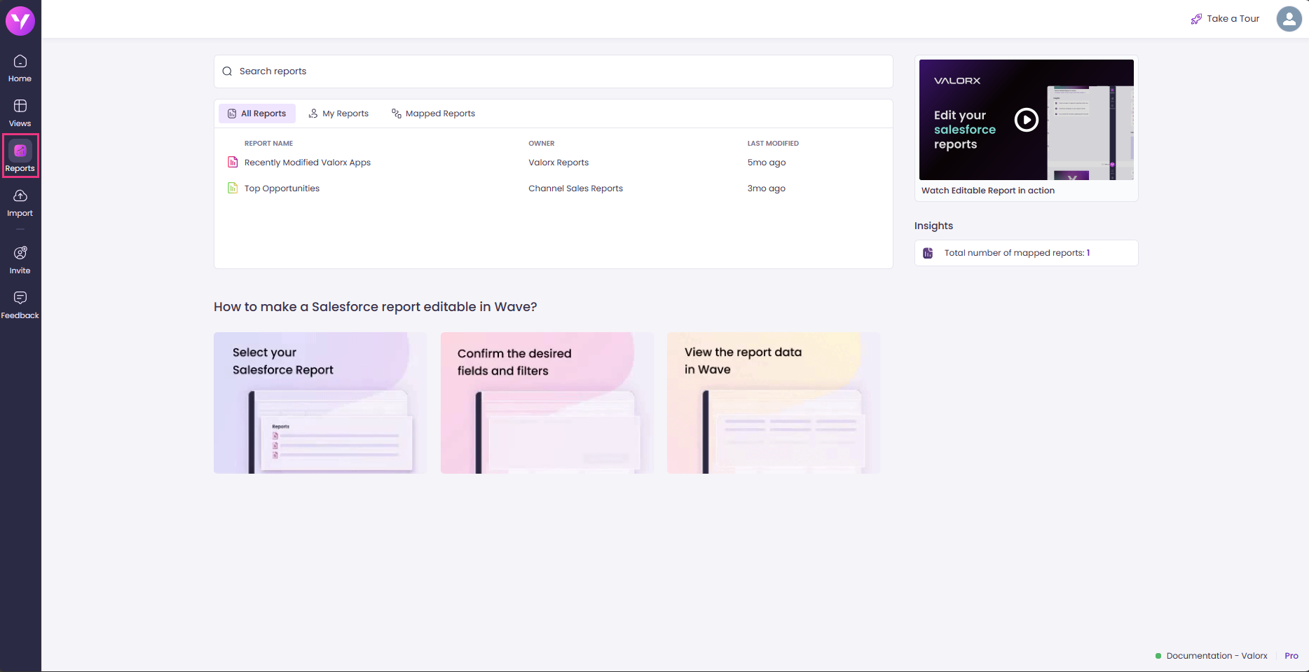The image size is (1309, 672).
Task: Click the user profile avatar
Action: pos(1289,19)
